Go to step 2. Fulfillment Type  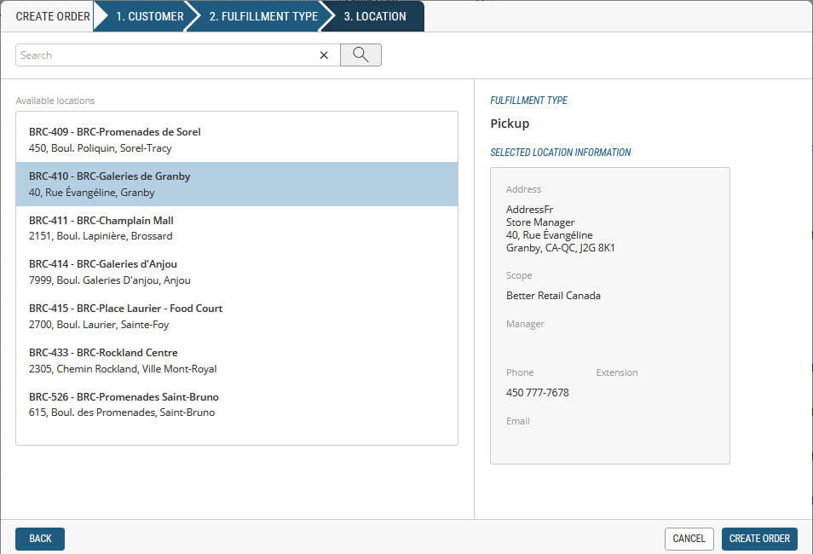[x=262, y=16]
